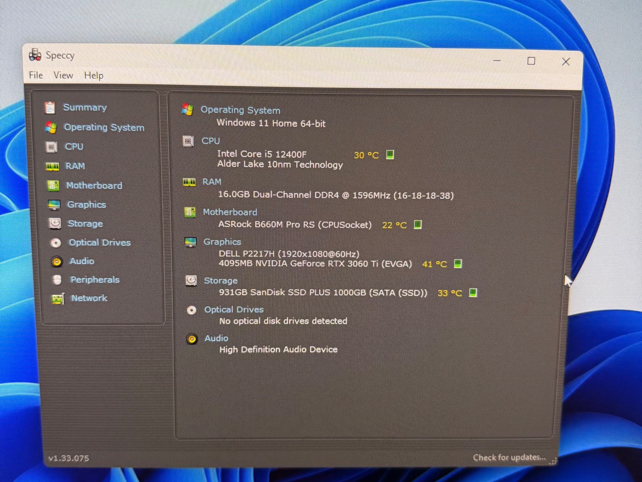Click 'ASRock B660M Pro RS (CPUSocket)' text
The width and height of the screenshot is (642, 482).
[x=295, y=225]
